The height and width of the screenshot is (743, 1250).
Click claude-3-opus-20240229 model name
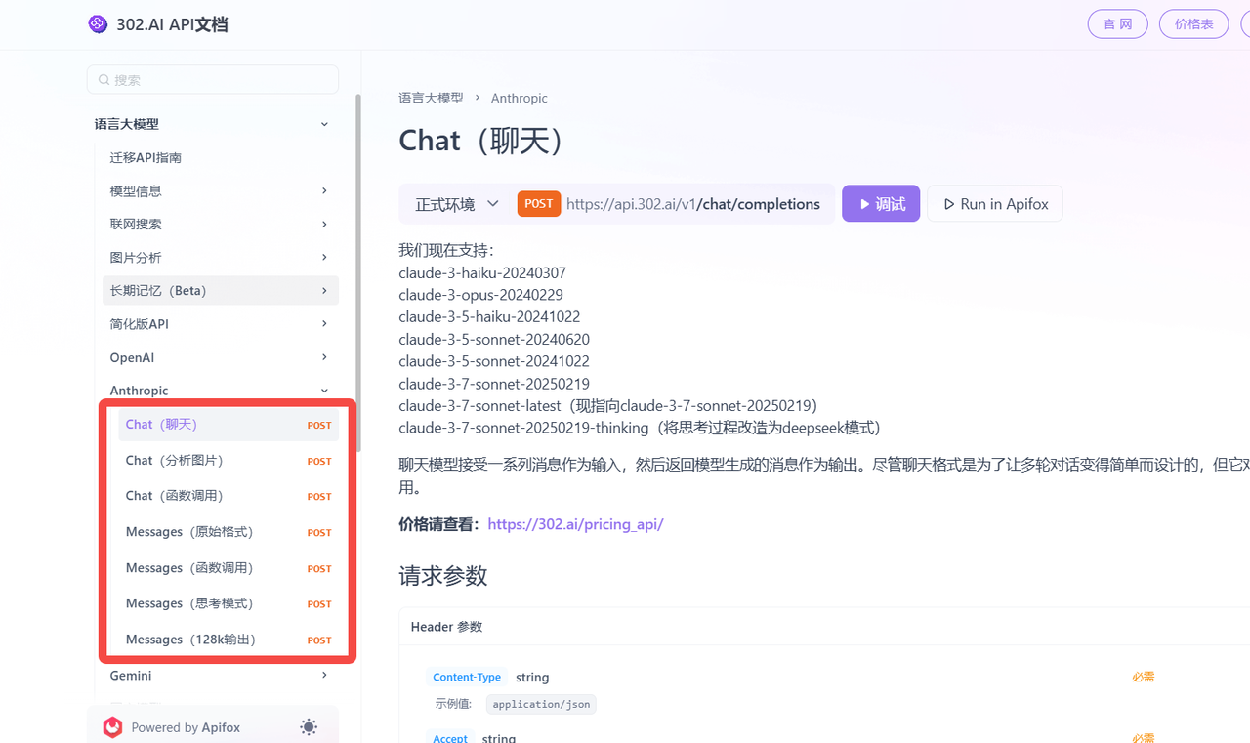[480, 295]
